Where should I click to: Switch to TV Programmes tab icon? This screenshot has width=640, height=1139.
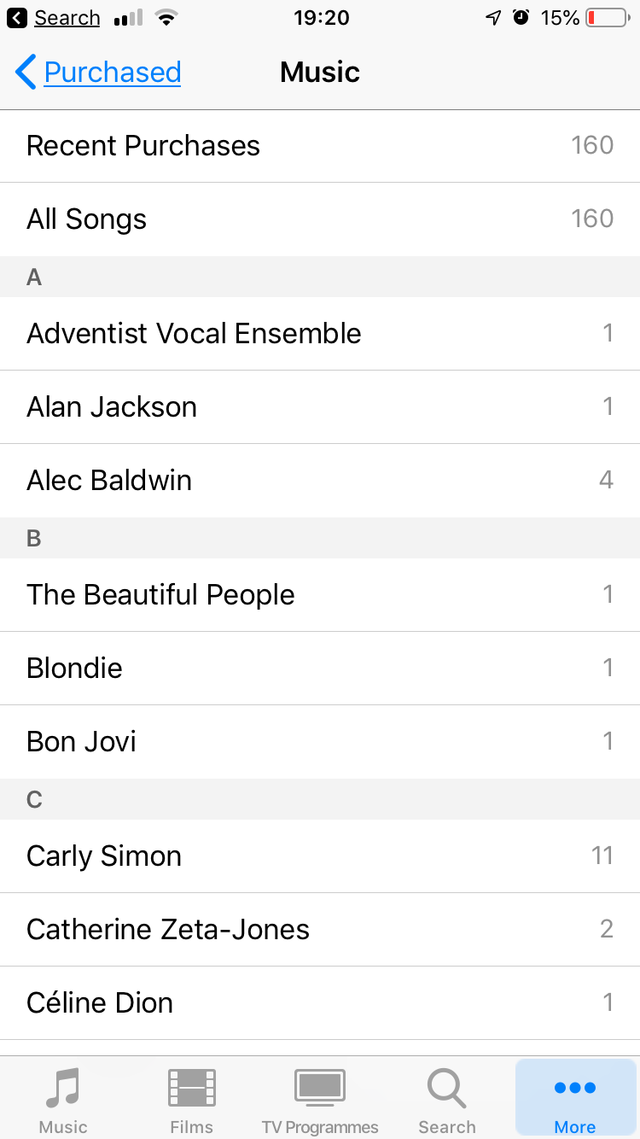320,1089
